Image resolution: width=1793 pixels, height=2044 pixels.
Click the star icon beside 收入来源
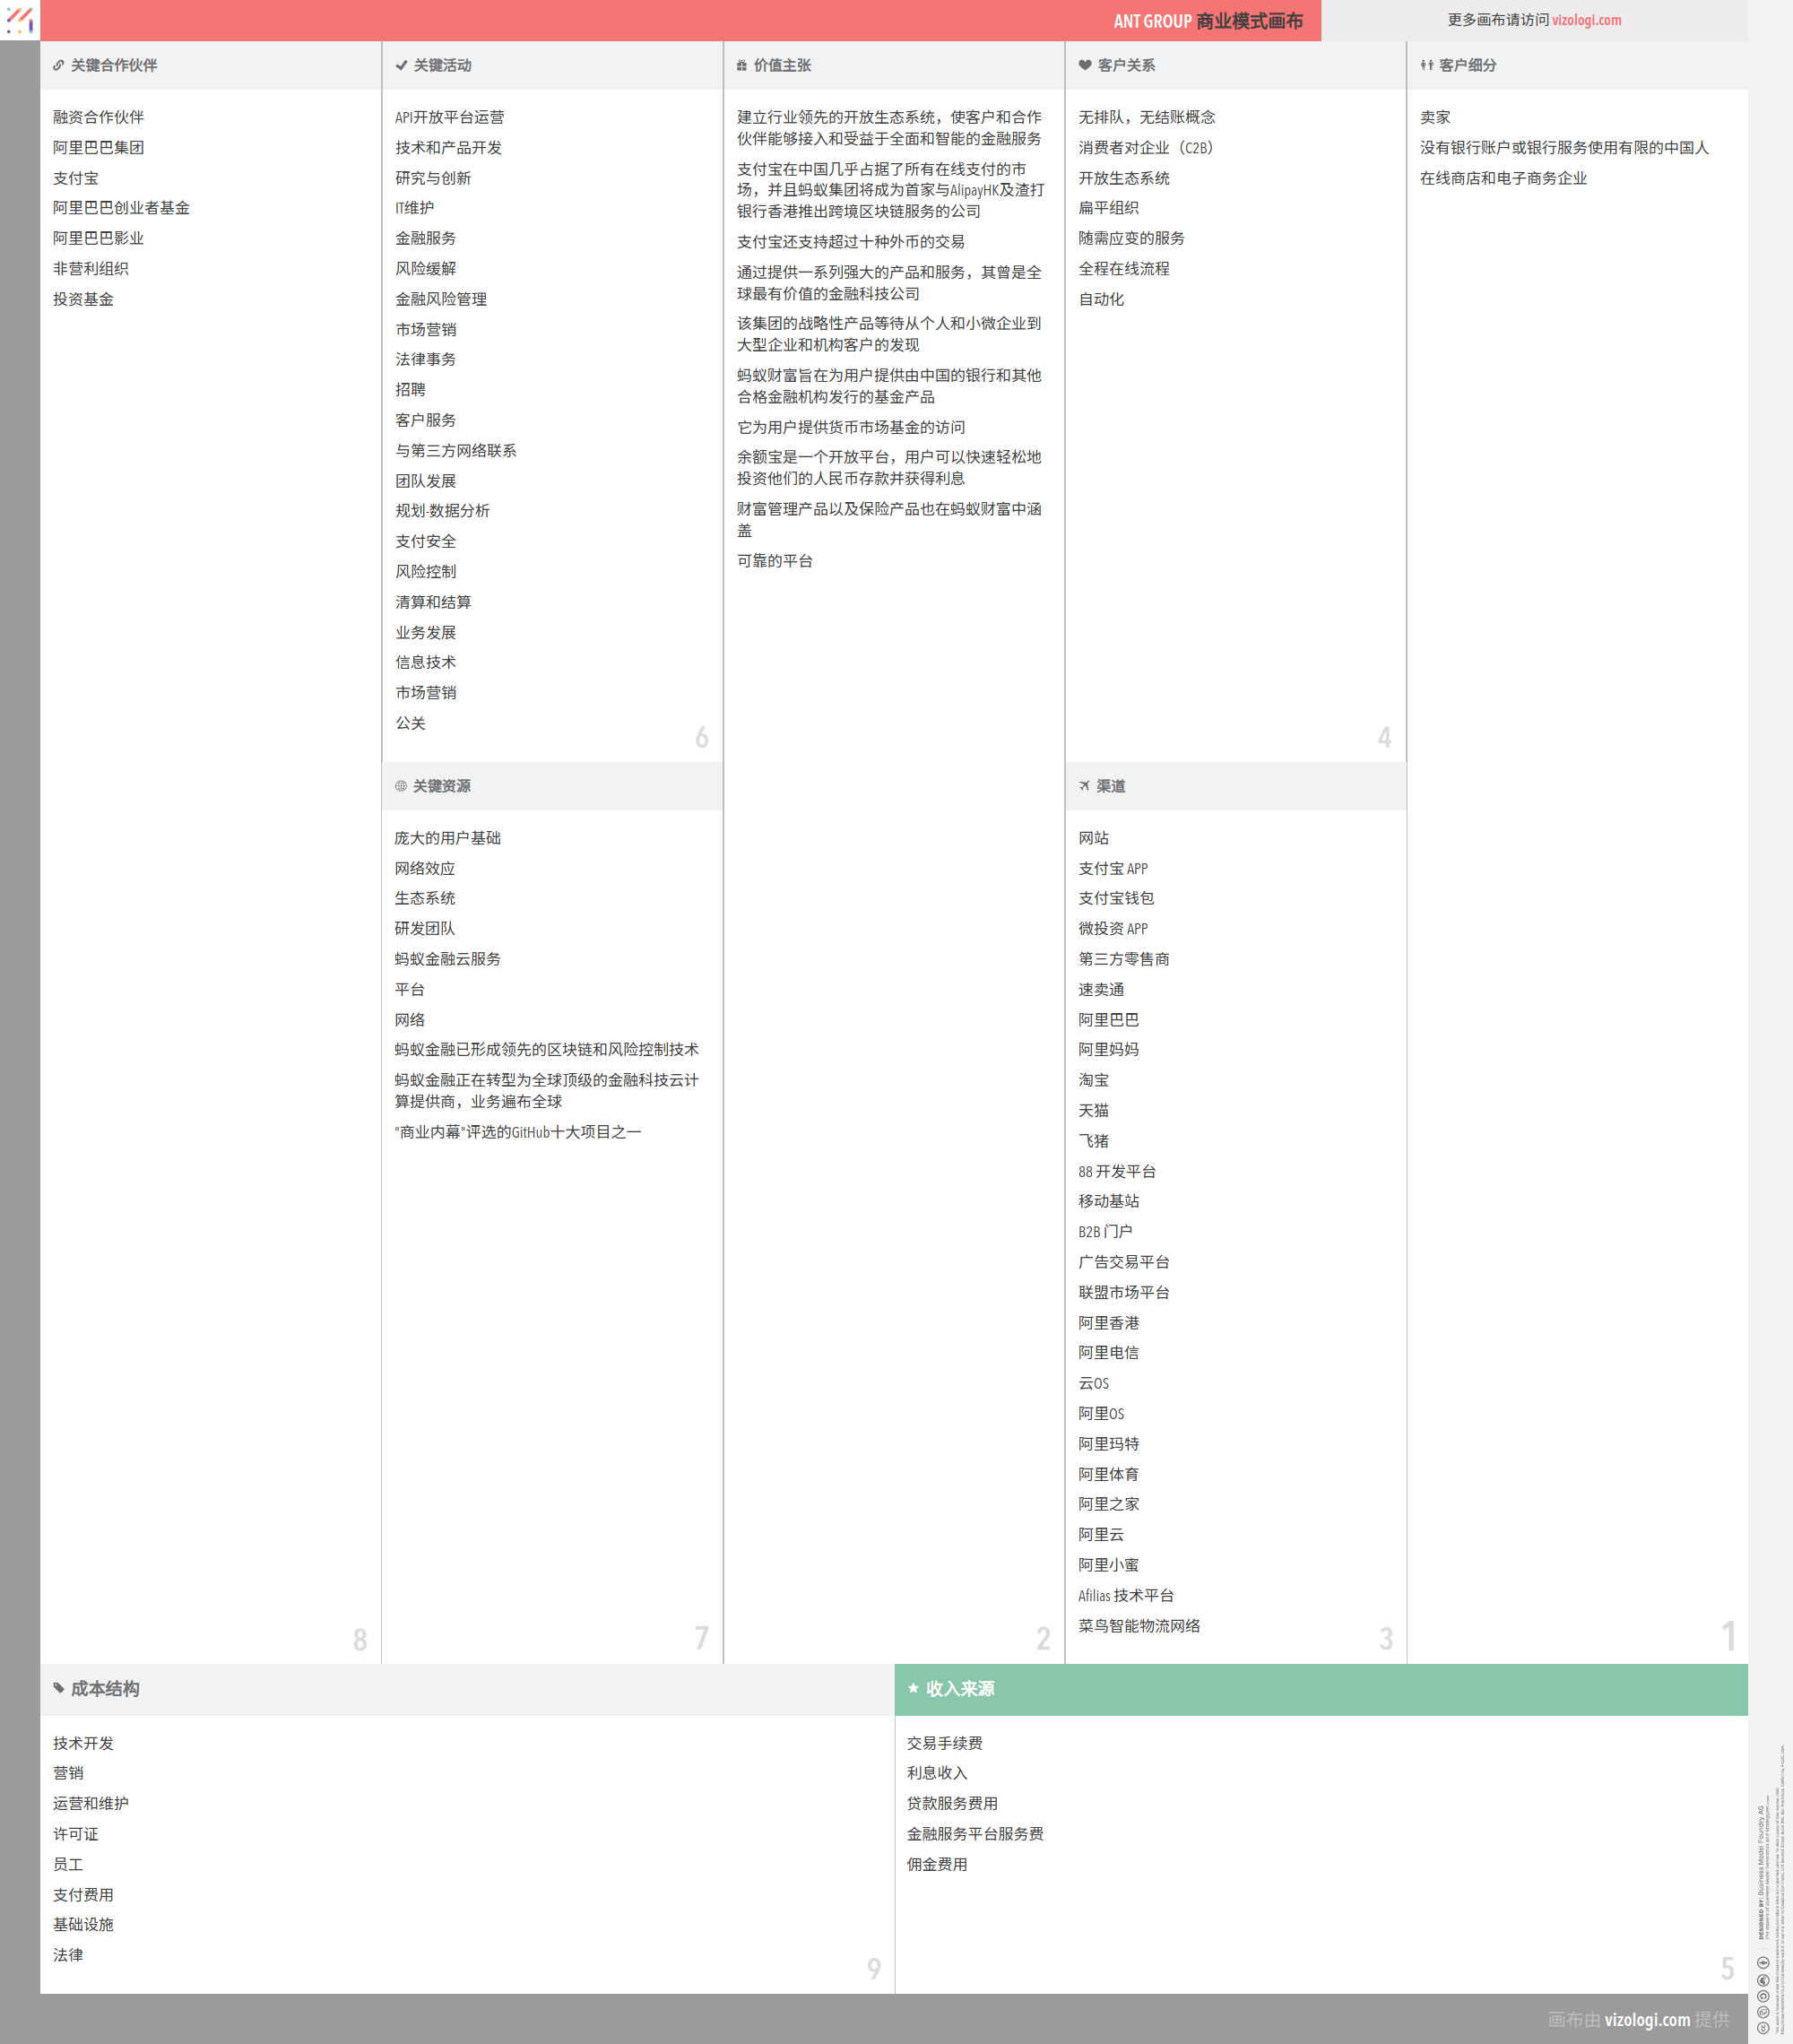tap(913, 1688)
